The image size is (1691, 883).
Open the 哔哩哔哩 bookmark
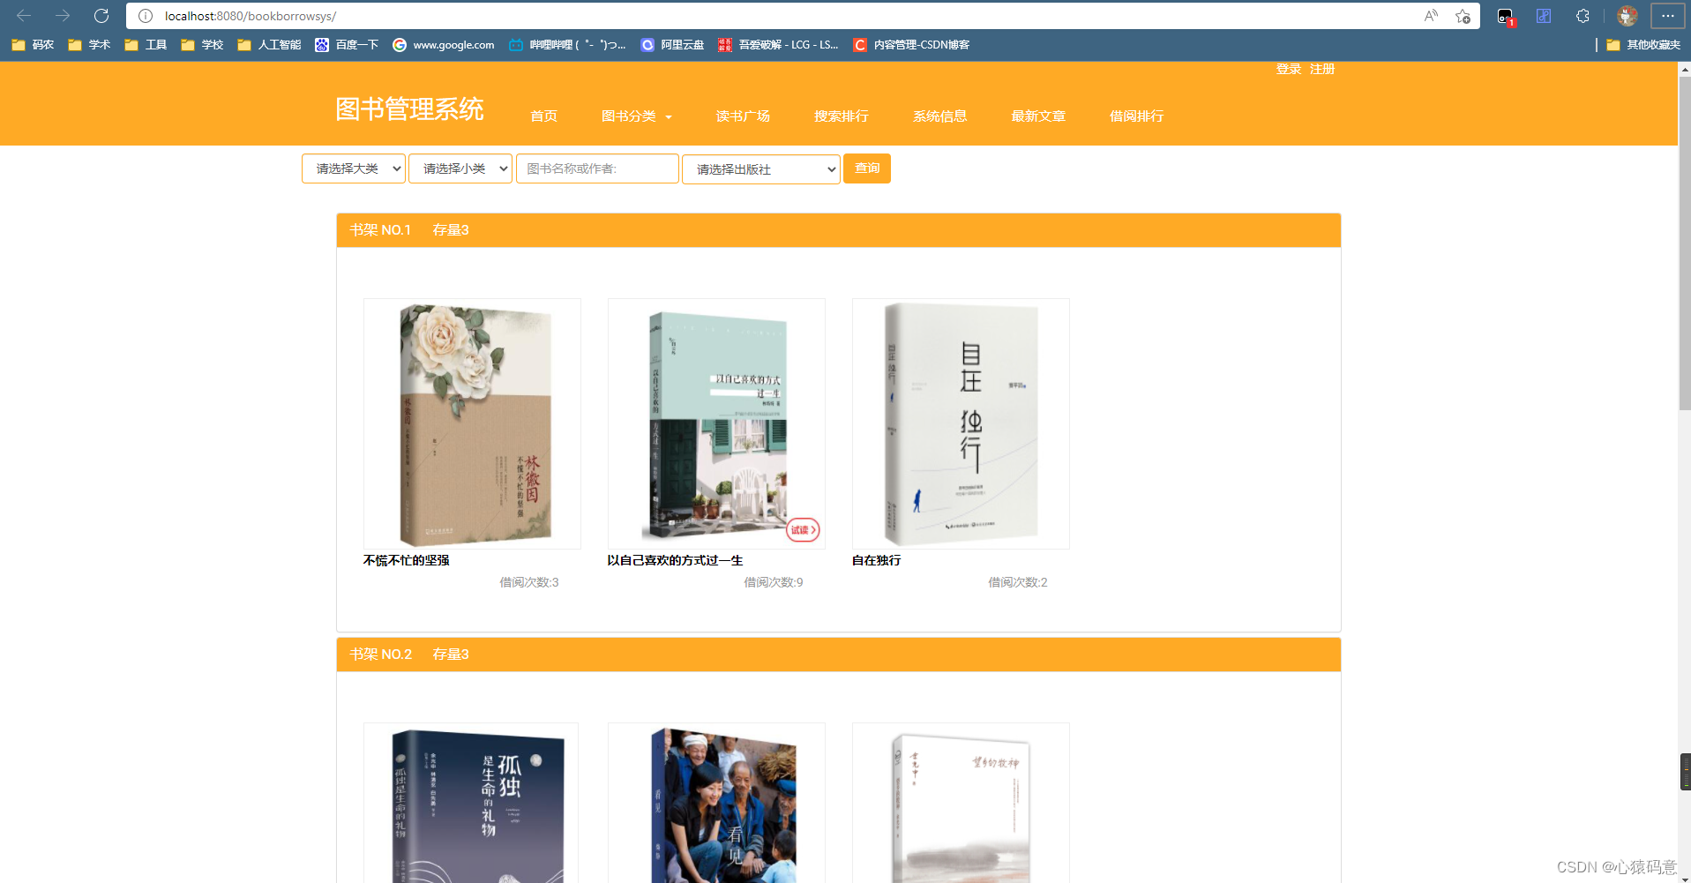tap(567, 45)
